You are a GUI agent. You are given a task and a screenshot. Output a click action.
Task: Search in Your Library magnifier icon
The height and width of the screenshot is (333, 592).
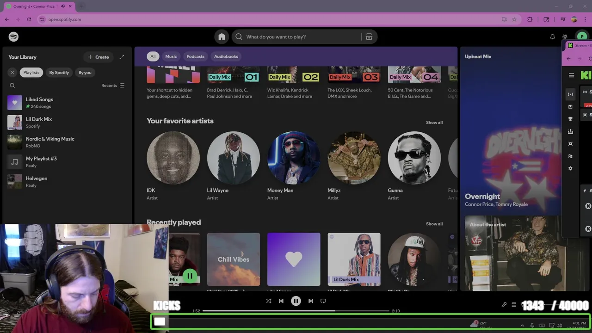click(x=12, y=86)
